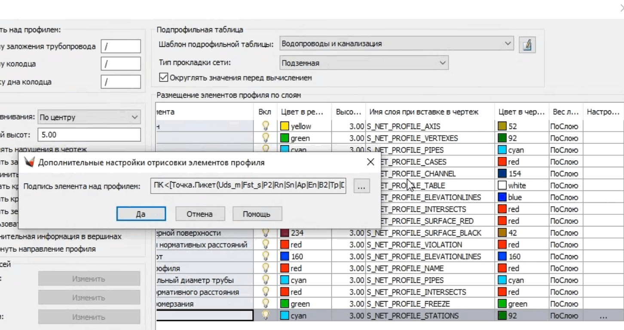Screen dimensions: 624x330
Task: Click the "Имя слоя при вставке в чертеж" header
Action: (430, 112)
